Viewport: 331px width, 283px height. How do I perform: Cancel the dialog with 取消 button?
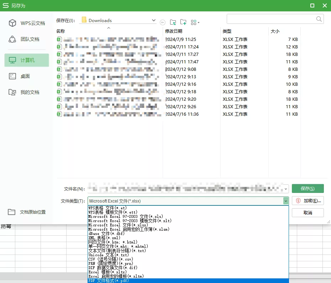pos(308,213)
